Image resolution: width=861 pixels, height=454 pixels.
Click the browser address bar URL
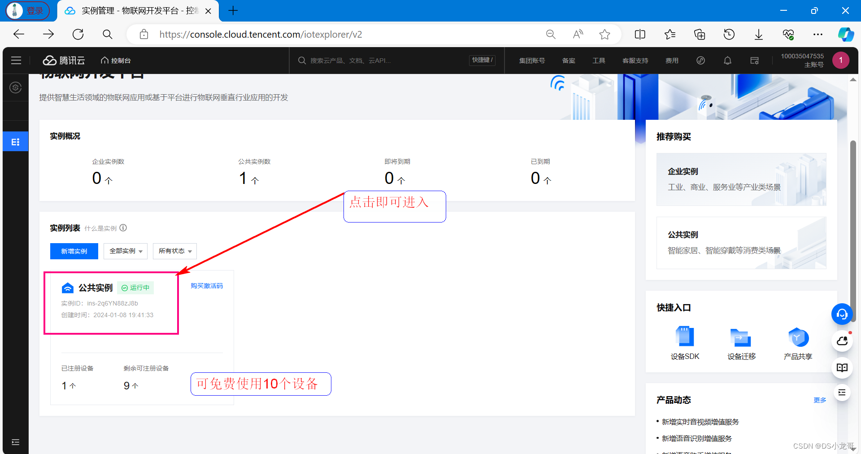pos(261,35)
